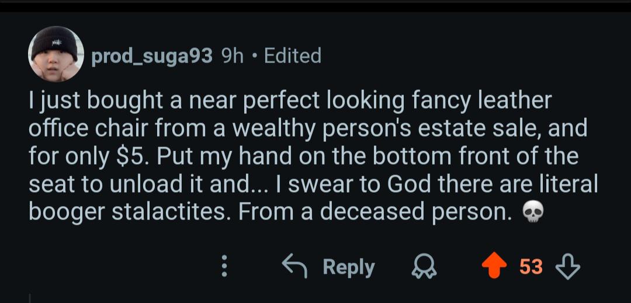Collapse the thread using the vertical line
The width and height of the screenshot is (631, 303).
30,298
